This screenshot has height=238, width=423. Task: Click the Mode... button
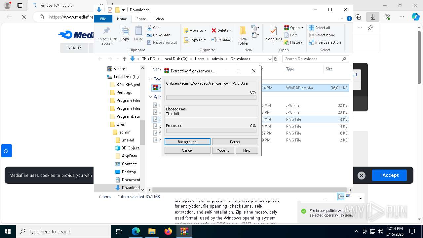223,150
